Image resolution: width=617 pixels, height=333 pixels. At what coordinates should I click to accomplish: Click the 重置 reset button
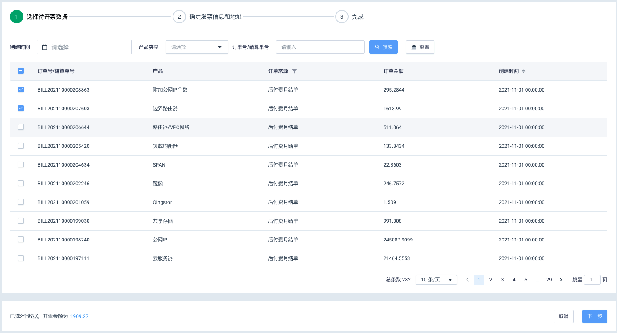[420, 47]
